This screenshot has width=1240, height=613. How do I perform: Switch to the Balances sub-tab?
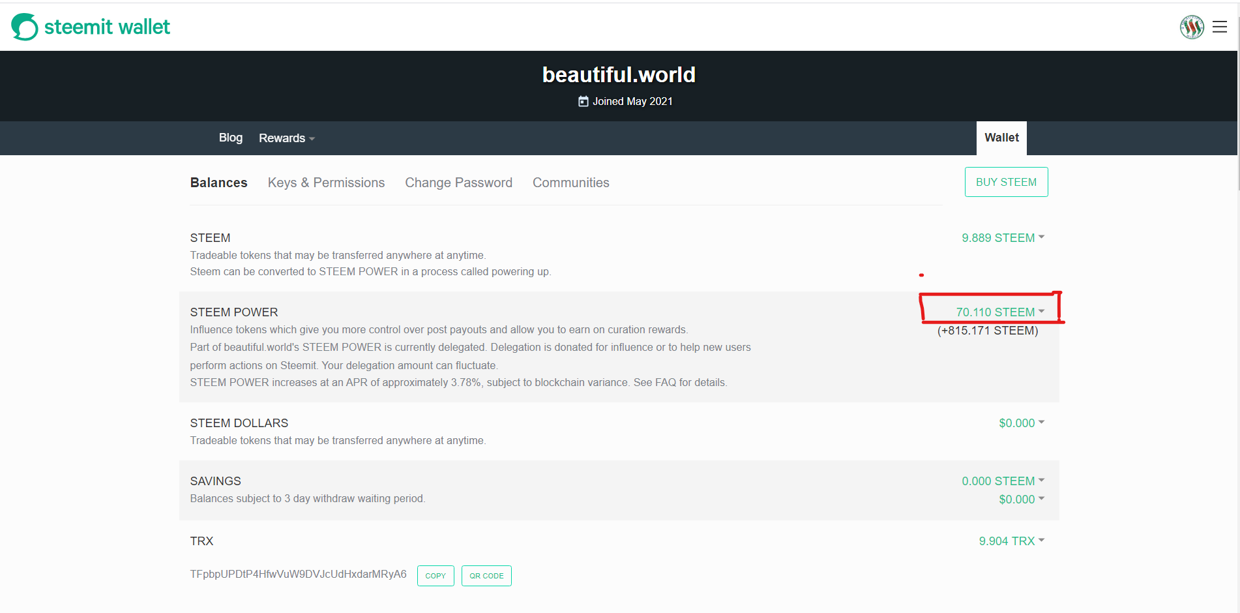[x=219, y=183]
